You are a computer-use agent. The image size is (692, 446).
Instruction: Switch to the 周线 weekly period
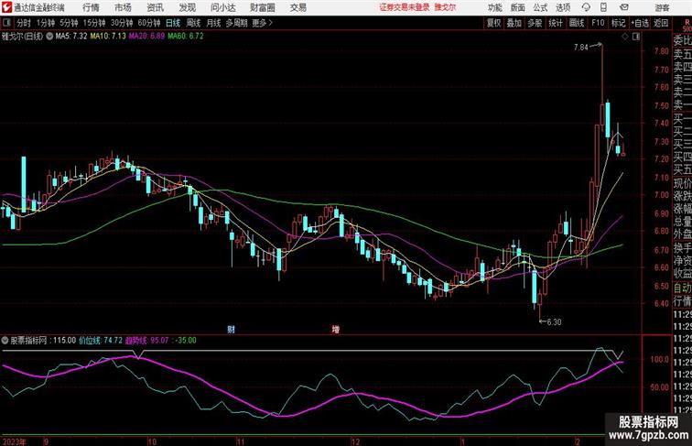click(x=193, y=23)
